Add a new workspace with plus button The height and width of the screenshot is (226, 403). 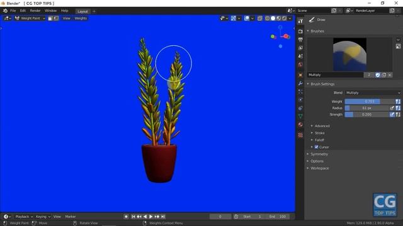coord(94,11)
